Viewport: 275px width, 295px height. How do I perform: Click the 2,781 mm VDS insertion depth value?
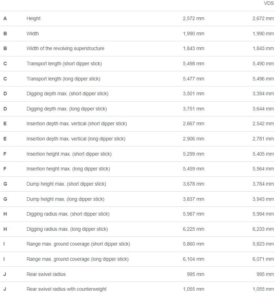point(263,139)
